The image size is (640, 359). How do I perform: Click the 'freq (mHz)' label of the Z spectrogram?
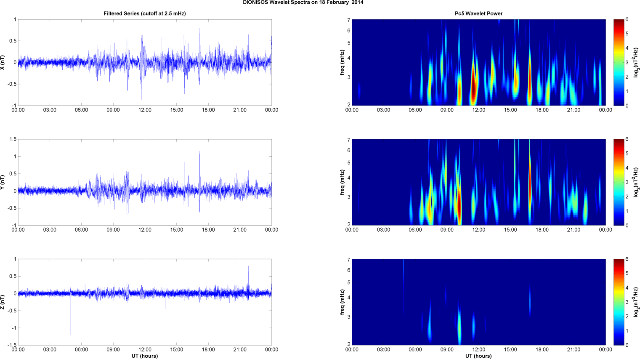343,302
